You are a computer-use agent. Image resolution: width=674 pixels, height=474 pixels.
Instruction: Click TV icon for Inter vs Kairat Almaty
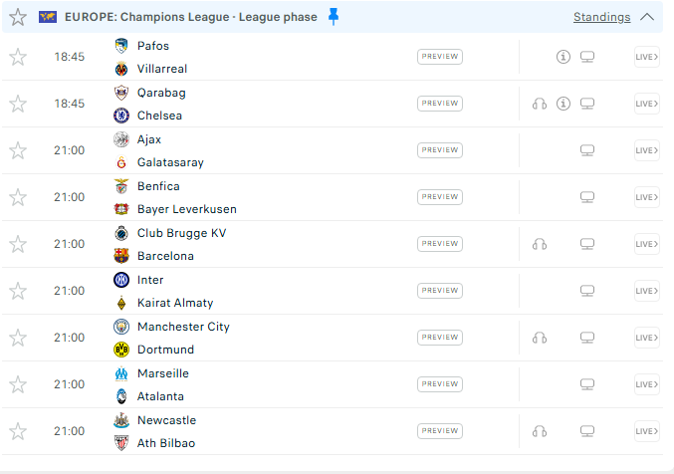587,291
